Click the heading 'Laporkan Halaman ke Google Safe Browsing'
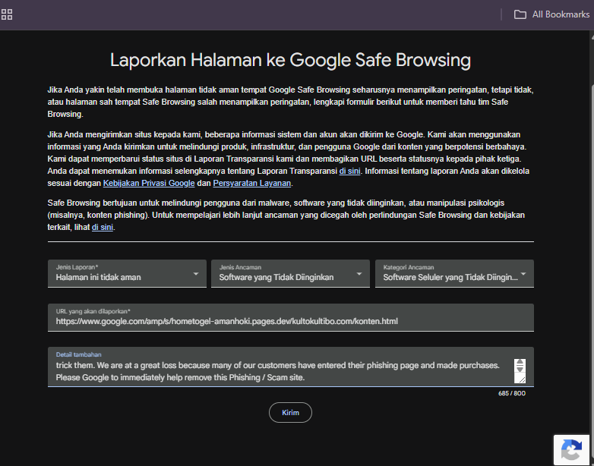 (x=290, y=60)
